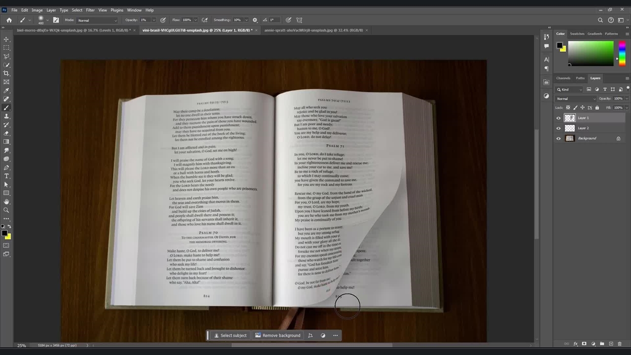Expand the layer blend mode dropdown
Viewport: 631px width, 355px height.
click(575, 99)
